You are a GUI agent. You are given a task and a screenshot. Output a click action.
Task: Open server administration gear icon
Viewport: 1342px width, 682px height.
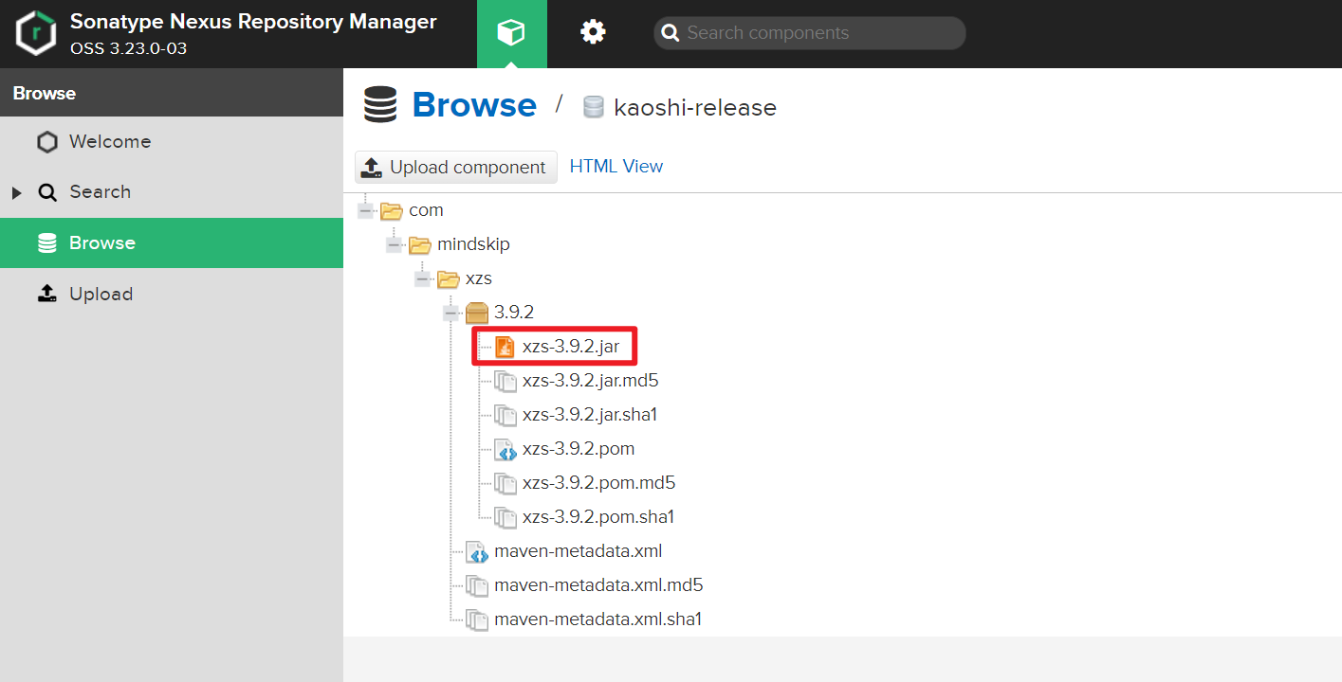(593, 33)
